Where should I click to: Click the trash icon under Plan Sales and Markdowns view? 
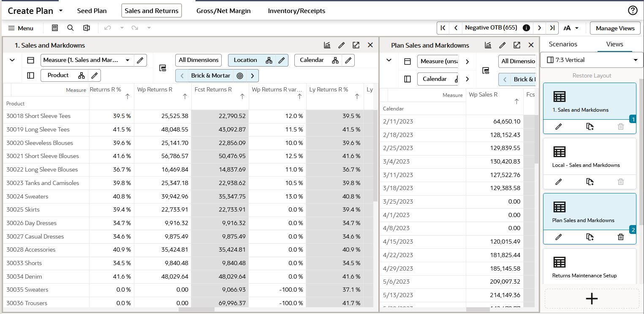click(x=620, y=237)
